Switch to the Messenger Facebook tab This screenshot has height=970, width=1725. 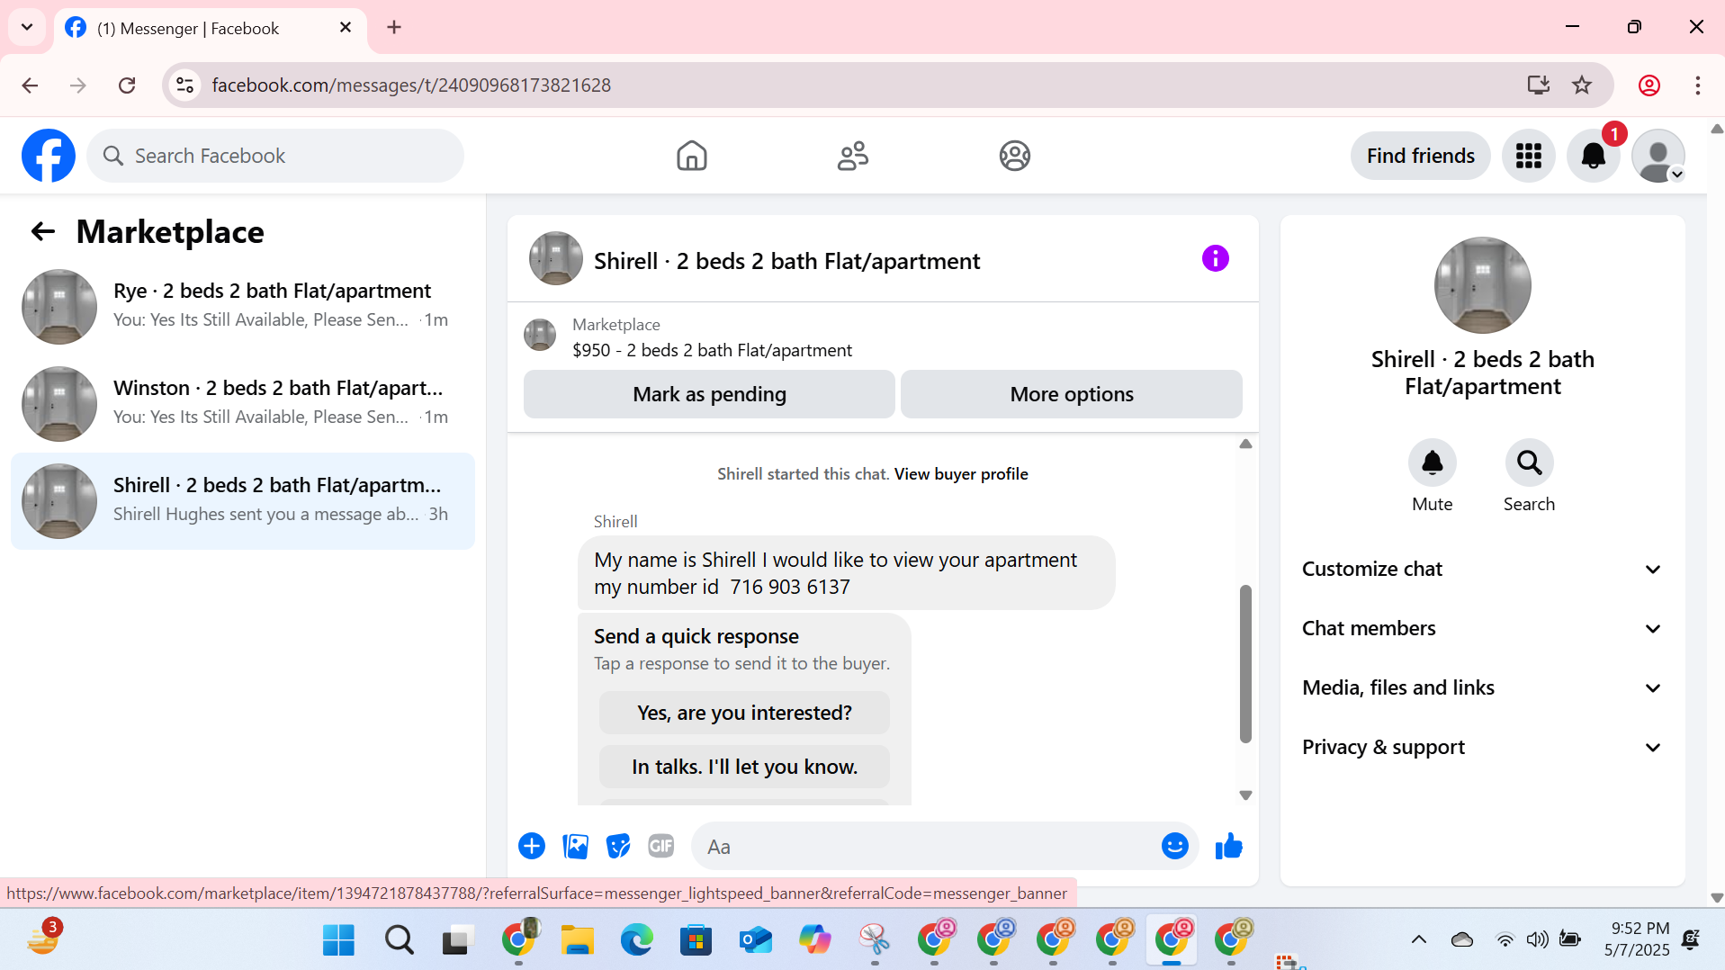(x=211, y=28)
